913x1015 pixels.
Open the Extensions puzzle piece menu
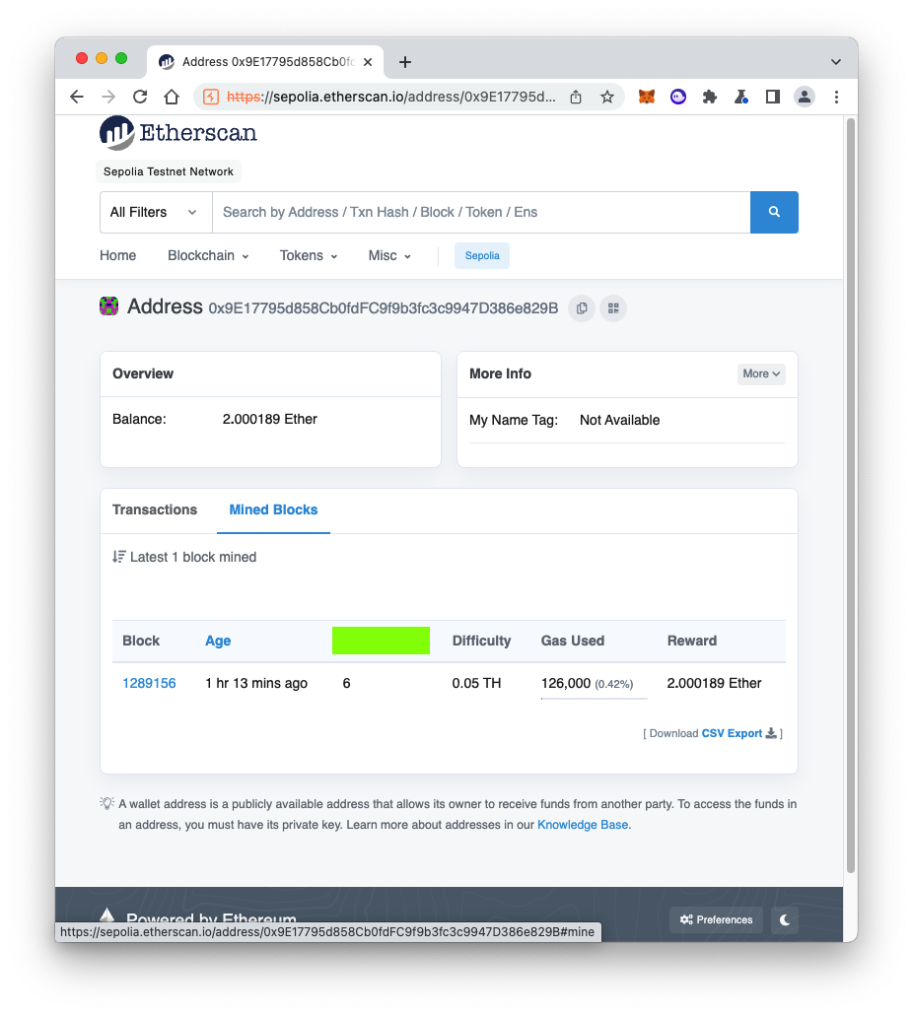710,98
